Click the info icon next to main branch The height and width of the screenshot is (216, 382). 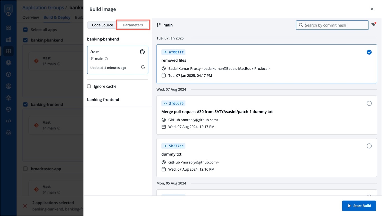106,59
